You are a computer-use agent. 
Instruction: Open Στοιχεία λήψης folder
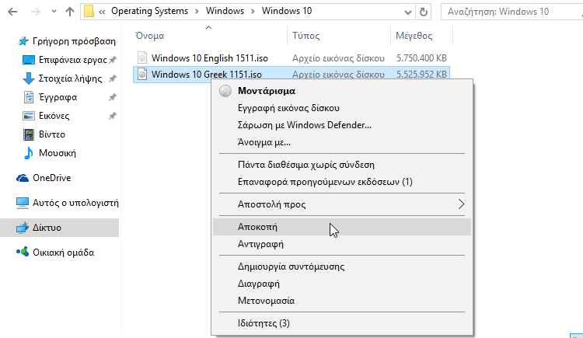(x=70, y=78)
